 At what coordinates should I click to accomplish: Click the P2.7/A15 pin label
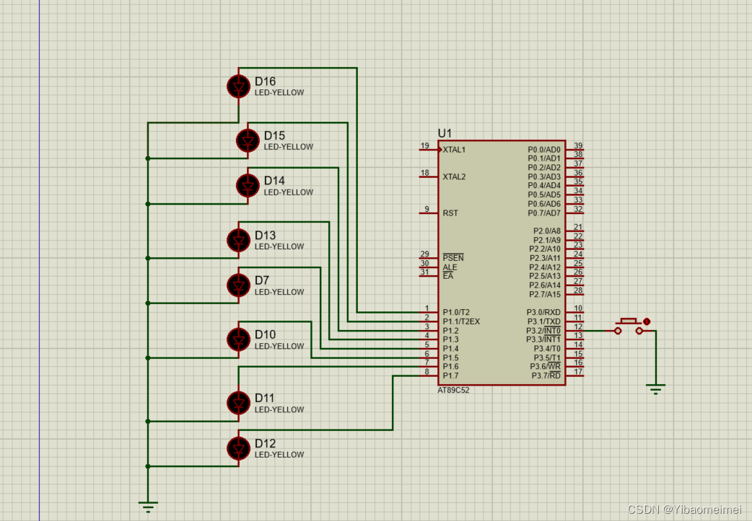tap(545, 295)
